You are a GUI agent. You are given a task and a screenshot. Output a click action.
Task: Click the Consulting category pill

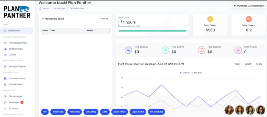click(x=91, y=112)
